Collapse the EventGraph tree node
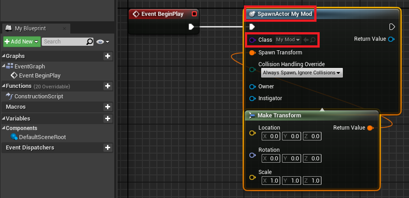409x198 pixels. 4,66
